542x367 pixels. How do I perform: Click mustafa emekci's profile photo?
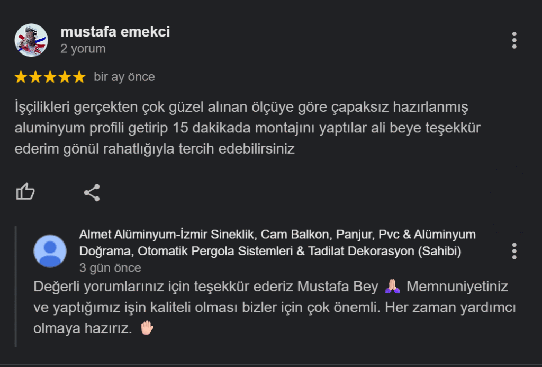[31, 40]
